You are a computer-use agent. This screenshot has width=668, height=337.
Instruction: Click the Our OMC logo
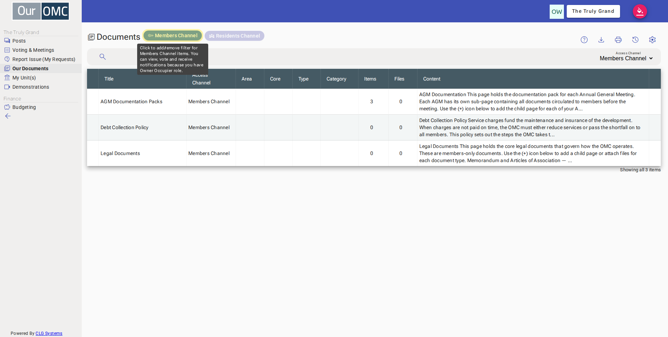click(41, 11)
